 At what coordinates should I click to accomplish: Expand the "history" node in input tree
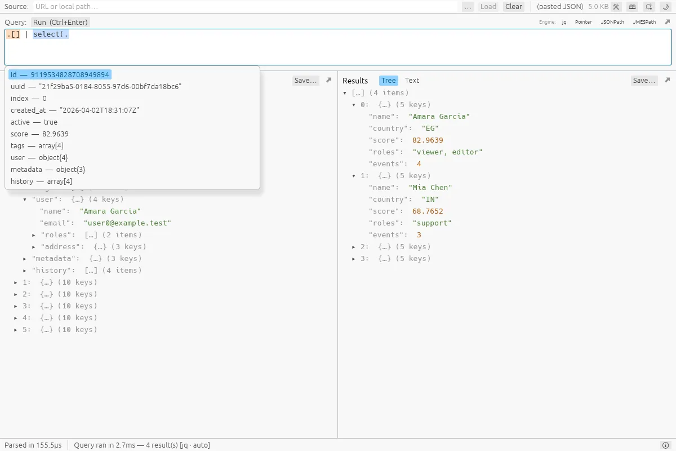click(25, 271)
